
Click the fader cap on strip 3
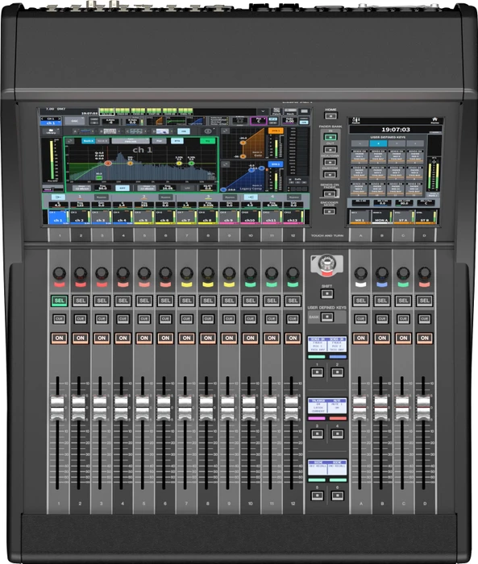100,408
